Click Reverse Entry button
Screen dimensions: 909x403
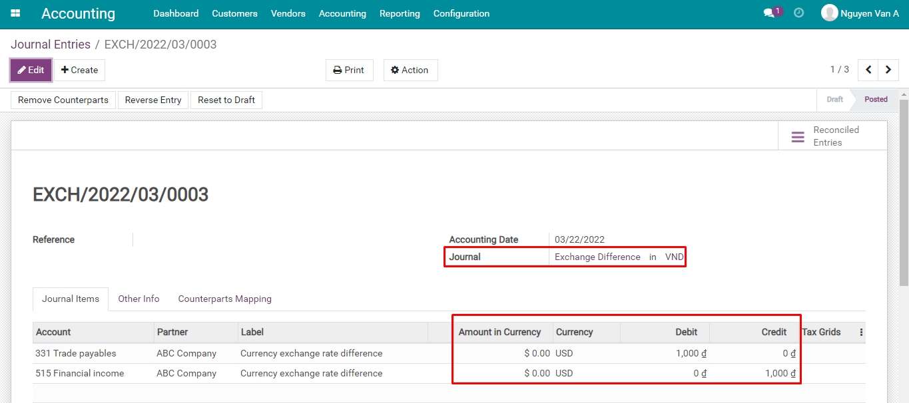point(153,100)
